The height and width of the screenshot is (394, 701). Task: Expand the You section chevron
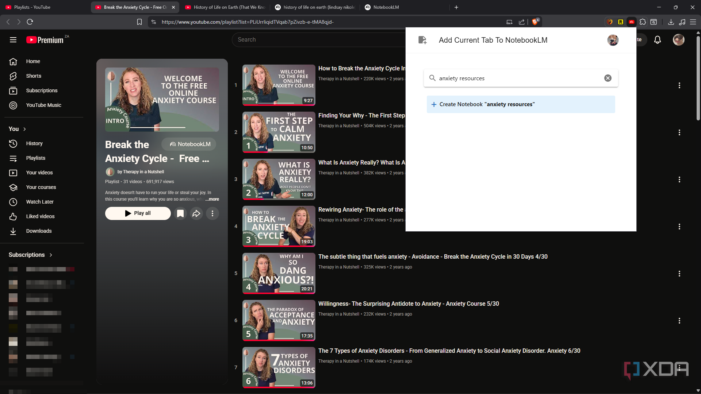[24, 129]
